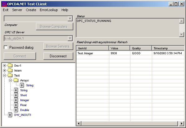The image size is (186, 128).
Task: Select the Intern folder icon
Action: click(x=10, y=70)
